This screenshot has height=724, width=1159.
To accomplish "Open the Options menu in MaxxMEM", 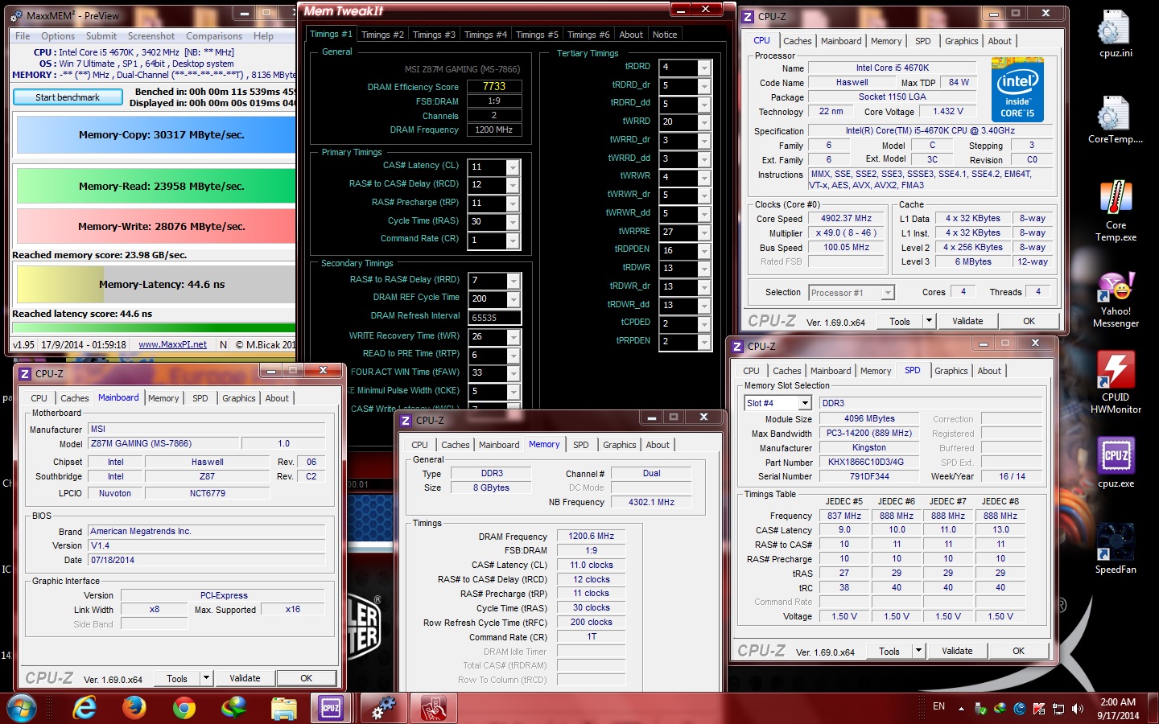I will click(x=58, y=36).
